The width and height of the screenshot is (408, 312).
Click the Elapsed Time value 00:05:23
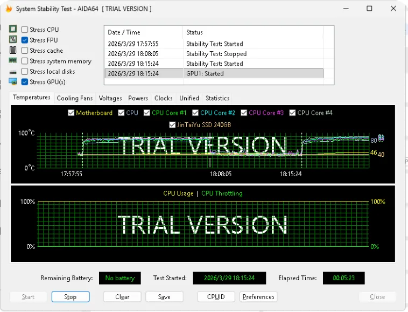pyautogui.click(x=344, y=278)
